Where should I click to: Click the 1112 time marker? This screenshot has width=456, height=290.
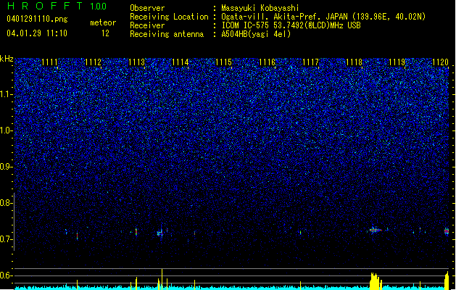click(x=93, y=62)
